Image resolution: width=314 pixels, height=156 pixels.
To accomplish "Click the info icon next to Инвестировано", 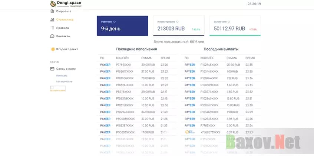I will [177, 21].
